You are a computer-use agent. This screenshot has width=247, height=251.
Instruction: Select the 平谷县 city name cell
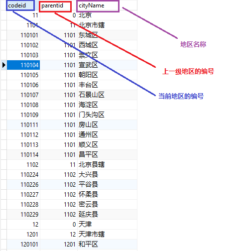pos(107,184)
